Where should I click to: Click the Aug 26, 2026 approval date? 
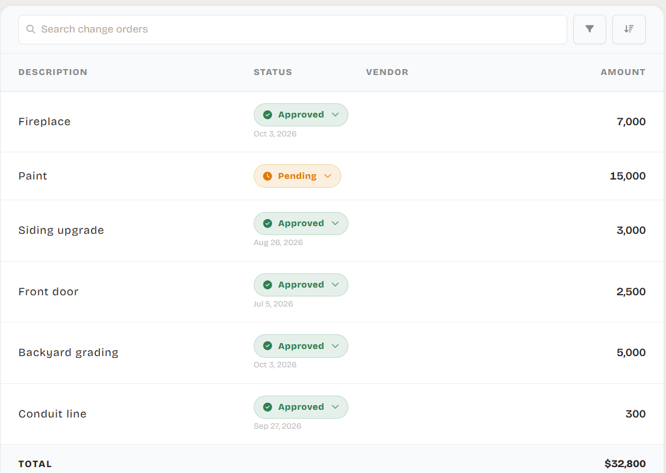click(x=278, y=243)
